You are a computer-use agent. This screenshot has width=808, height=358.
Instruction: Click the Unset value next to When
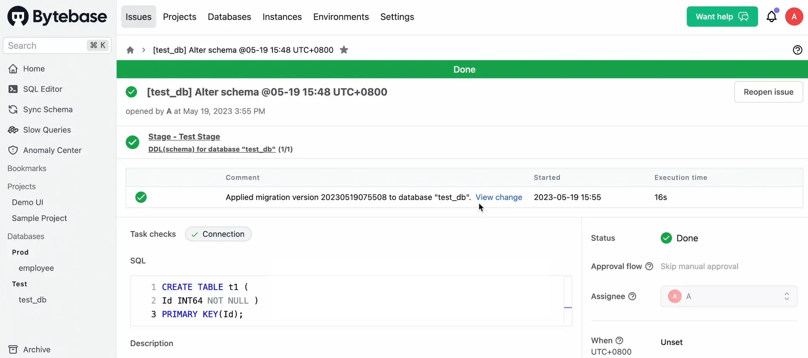[672, 342]
